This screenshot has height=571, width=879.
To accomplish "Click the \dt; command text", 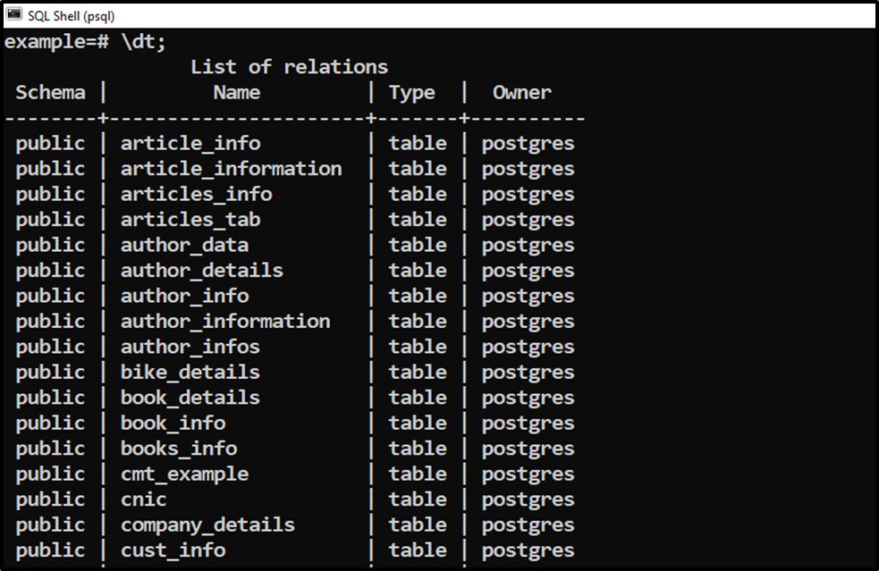I will point(143,41).
